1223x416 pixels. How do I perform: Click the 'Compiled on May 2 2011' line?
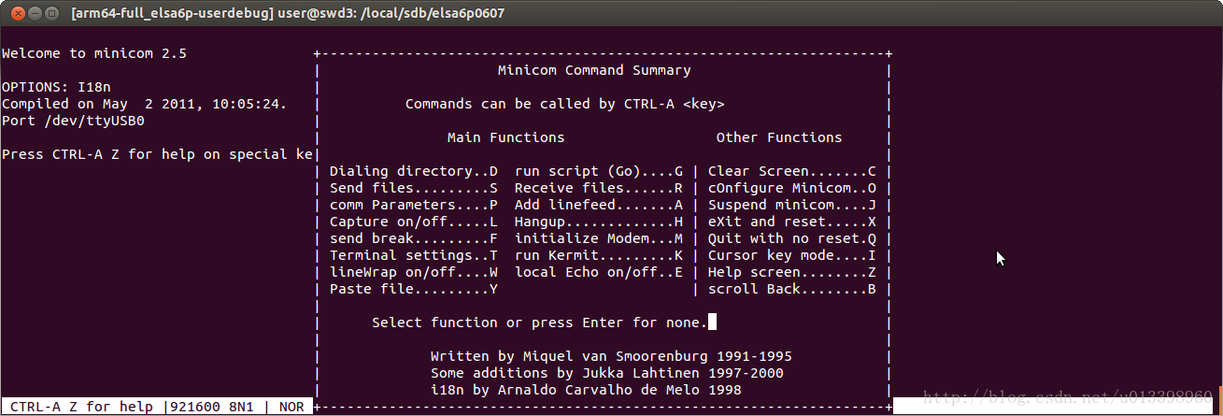[145, 104]
